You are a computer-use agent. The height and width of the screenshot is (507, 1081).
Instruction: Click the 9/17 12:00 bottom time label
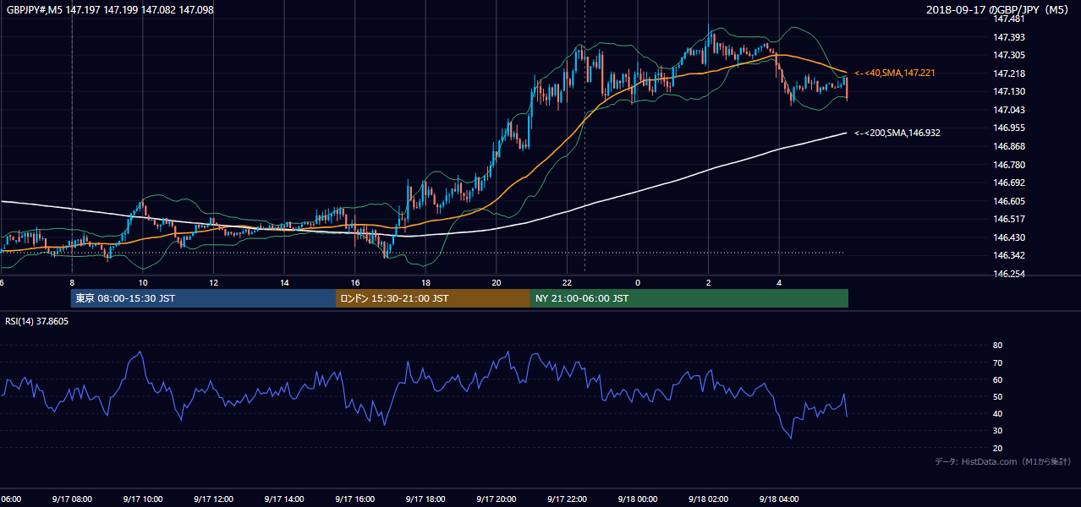(213, 499)
